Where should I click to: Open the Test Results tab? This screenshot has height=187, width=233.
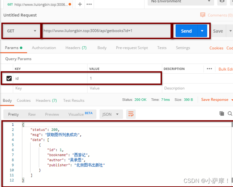[74, 100]
